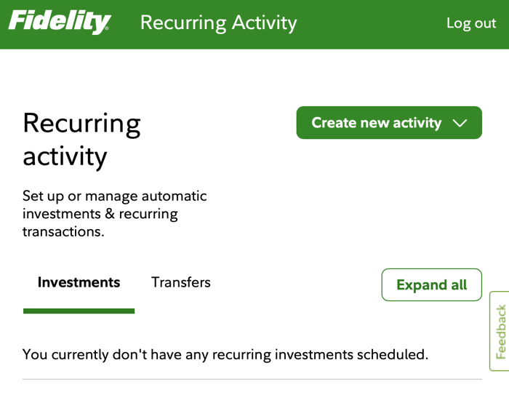The image size is (509, 411).
Task: Click the large Recurring activity page heading
Action: click(81, 139)
